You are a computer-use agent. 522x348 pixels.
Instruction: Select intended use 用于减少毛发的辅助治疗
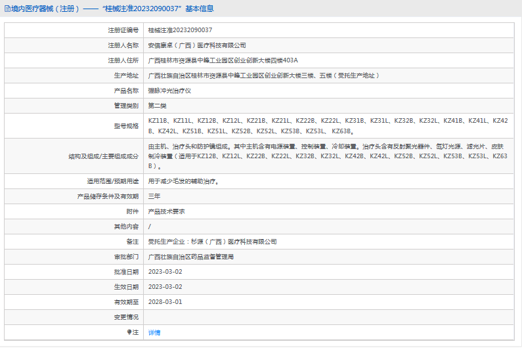183,181
